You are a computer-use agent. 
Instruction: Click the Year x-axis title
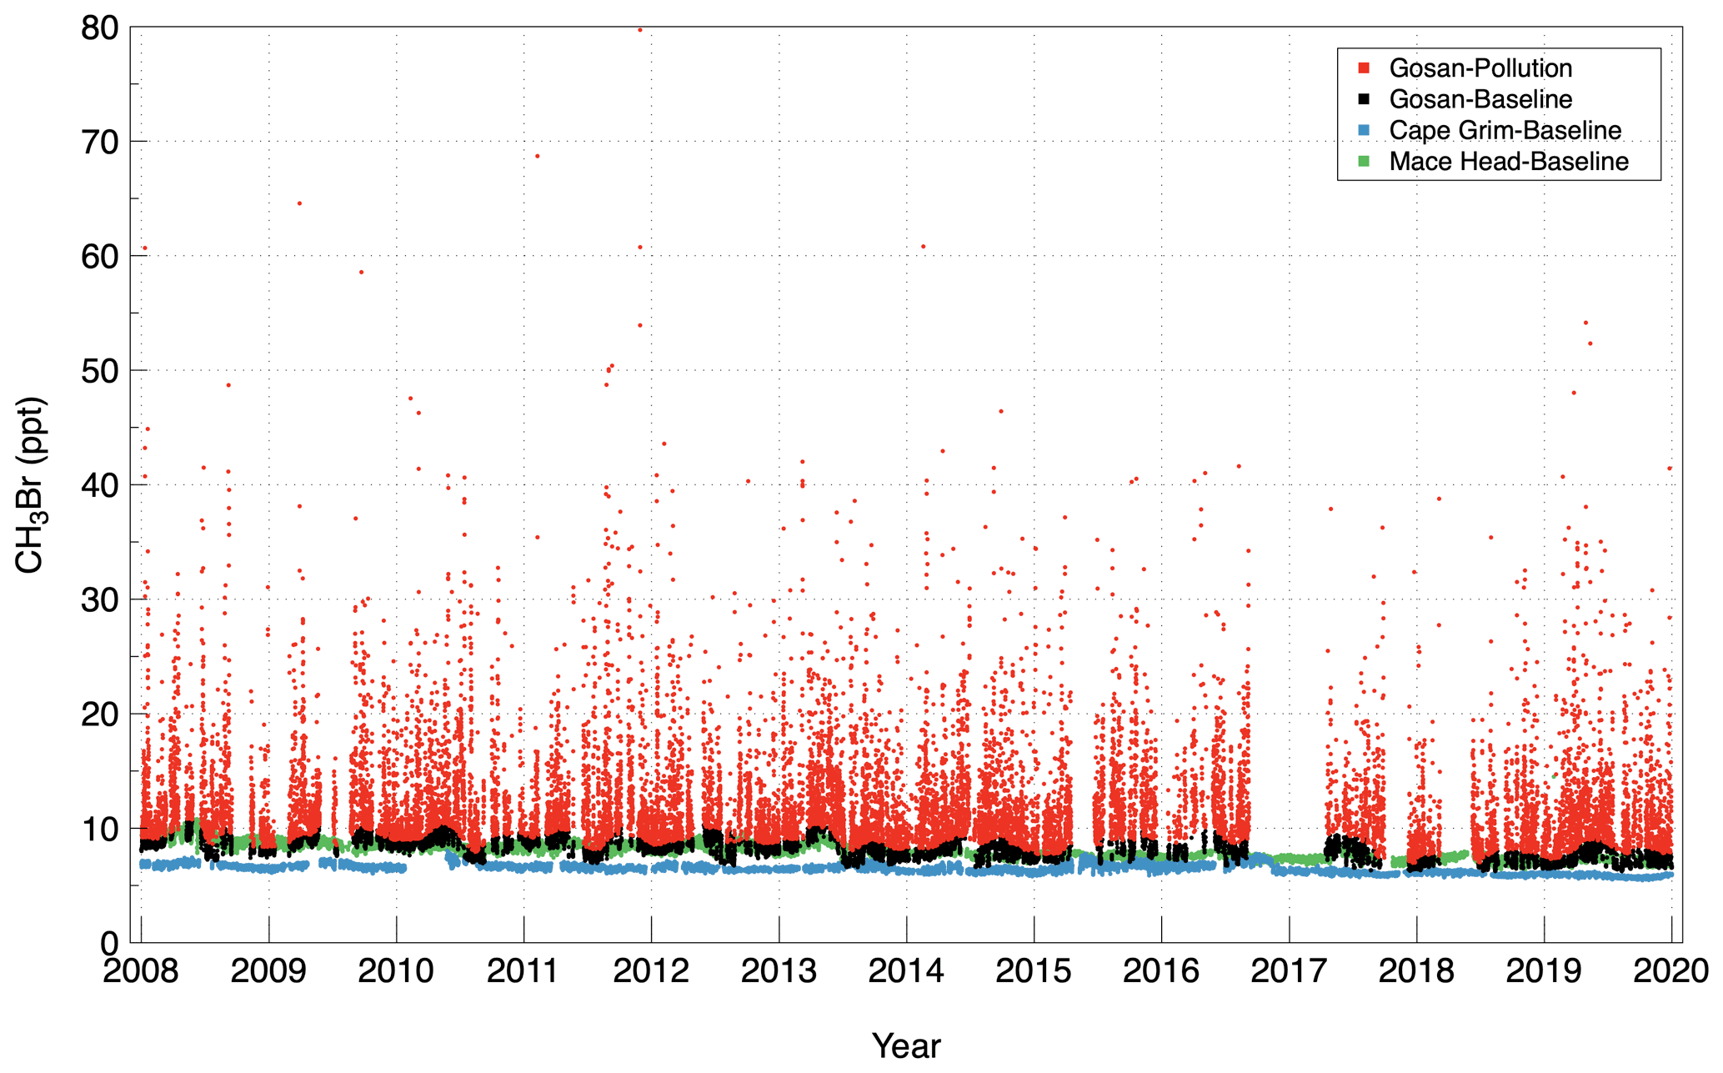[x=906, y=1045]
